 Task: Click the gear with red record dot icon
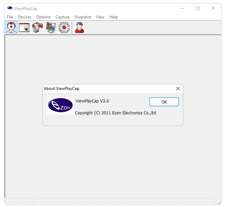point(64,28)
